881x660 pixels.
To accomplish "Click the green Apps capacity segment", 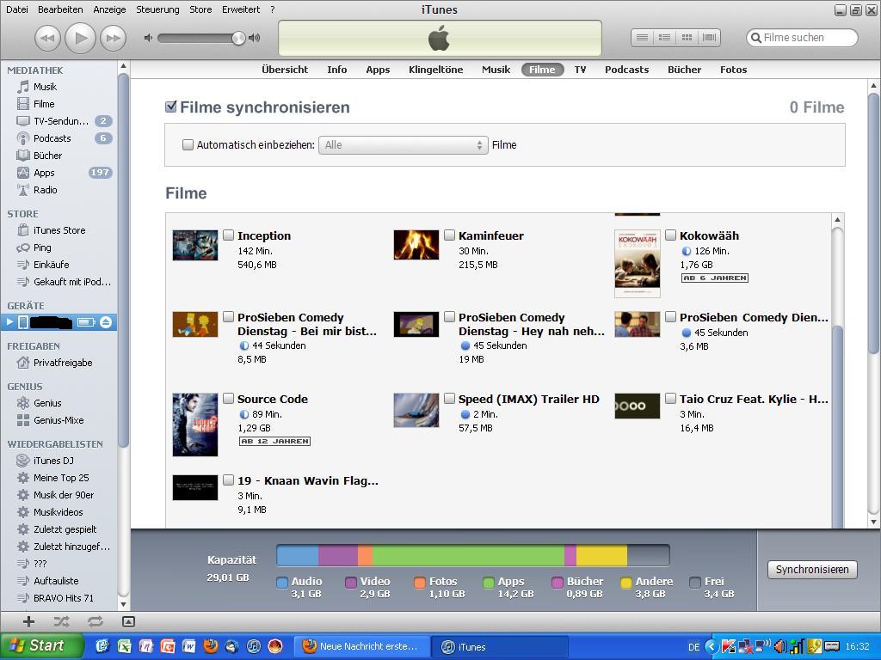I will tap(469, 556).
